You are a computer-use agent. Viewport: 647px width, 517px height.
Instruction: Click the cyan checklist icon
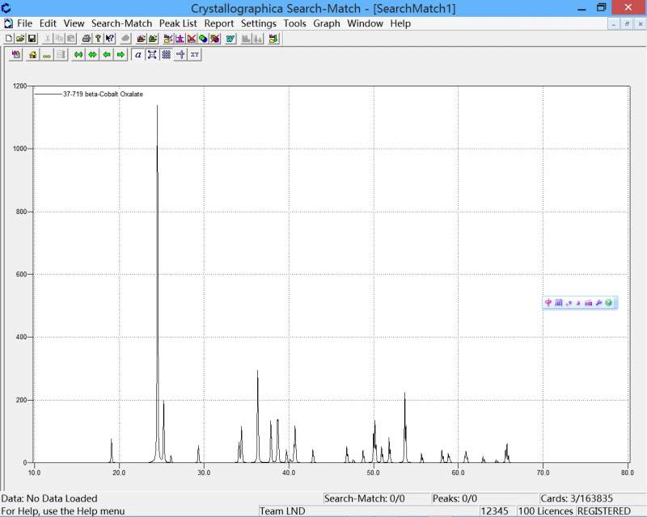pyautogui.click(x=230, y=39)
